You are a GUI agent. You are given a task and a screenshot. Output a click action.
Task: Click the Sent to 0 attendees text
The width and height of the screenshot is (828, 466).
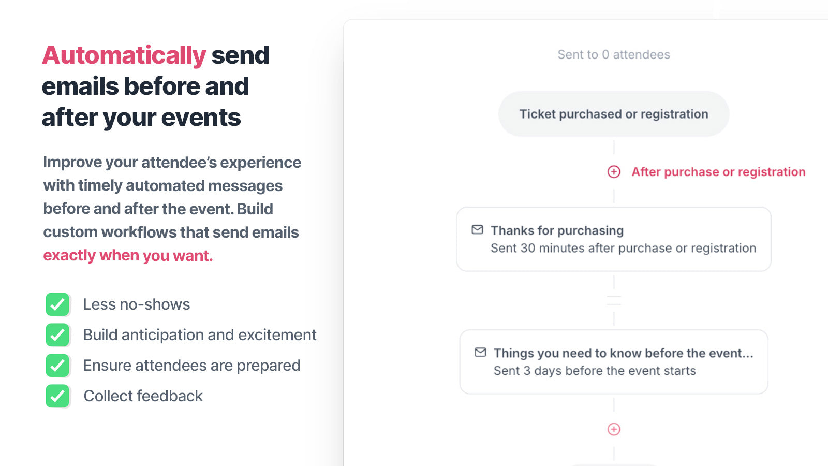(614, 54)
